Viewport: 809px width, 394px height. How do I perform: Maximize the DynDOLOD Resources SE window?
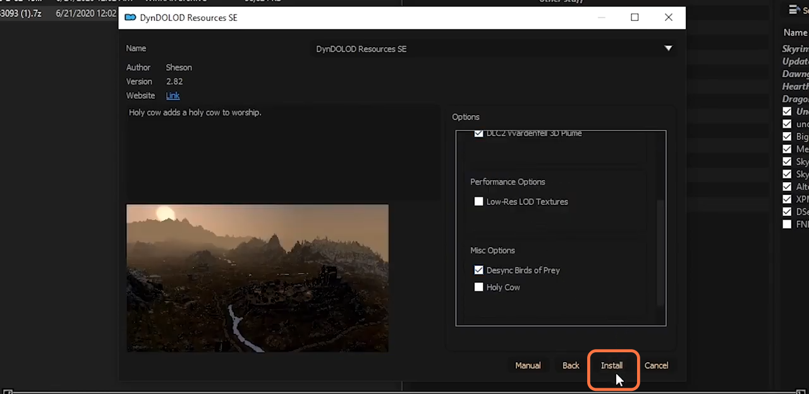pyautogui.click(x=635, y=18)
